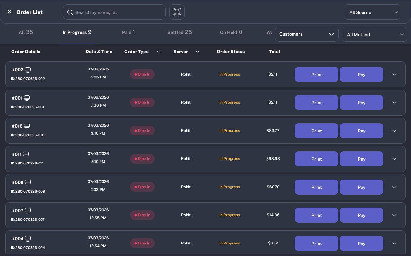
Task: Expand details chevron for order #011
Action: tap(394, 159)
